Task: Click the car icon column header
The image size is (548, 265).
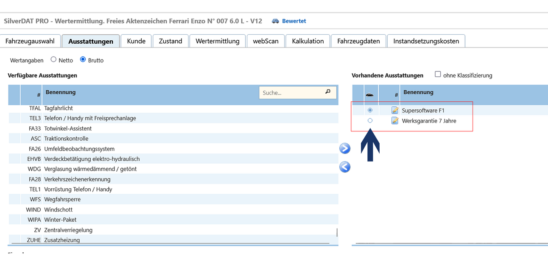Action: 369,95
